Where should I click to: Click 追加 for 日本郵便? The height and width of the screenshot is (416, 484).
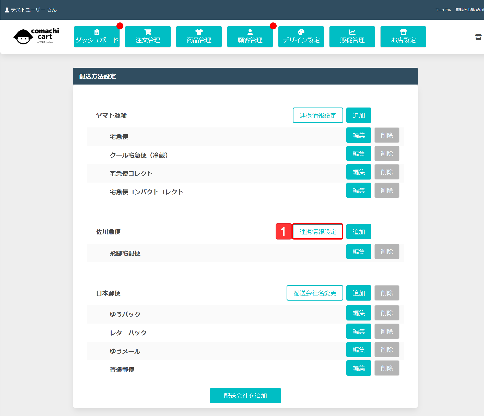tap(359, 293)
